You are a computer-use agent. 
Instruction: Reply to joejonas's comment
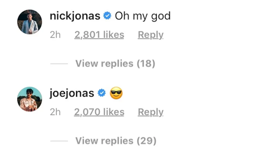151,112
